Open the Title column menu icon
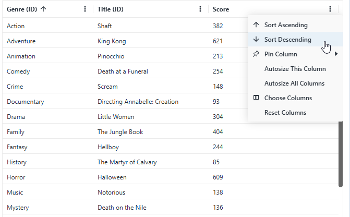This screenshot has width=350, height=217. click(201, 9)
